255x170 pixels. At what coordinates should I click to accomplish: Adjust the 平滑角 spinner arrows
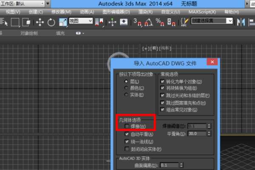click(x=209, y=133)
